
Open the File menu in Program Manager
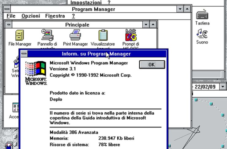tap(11, 16)
